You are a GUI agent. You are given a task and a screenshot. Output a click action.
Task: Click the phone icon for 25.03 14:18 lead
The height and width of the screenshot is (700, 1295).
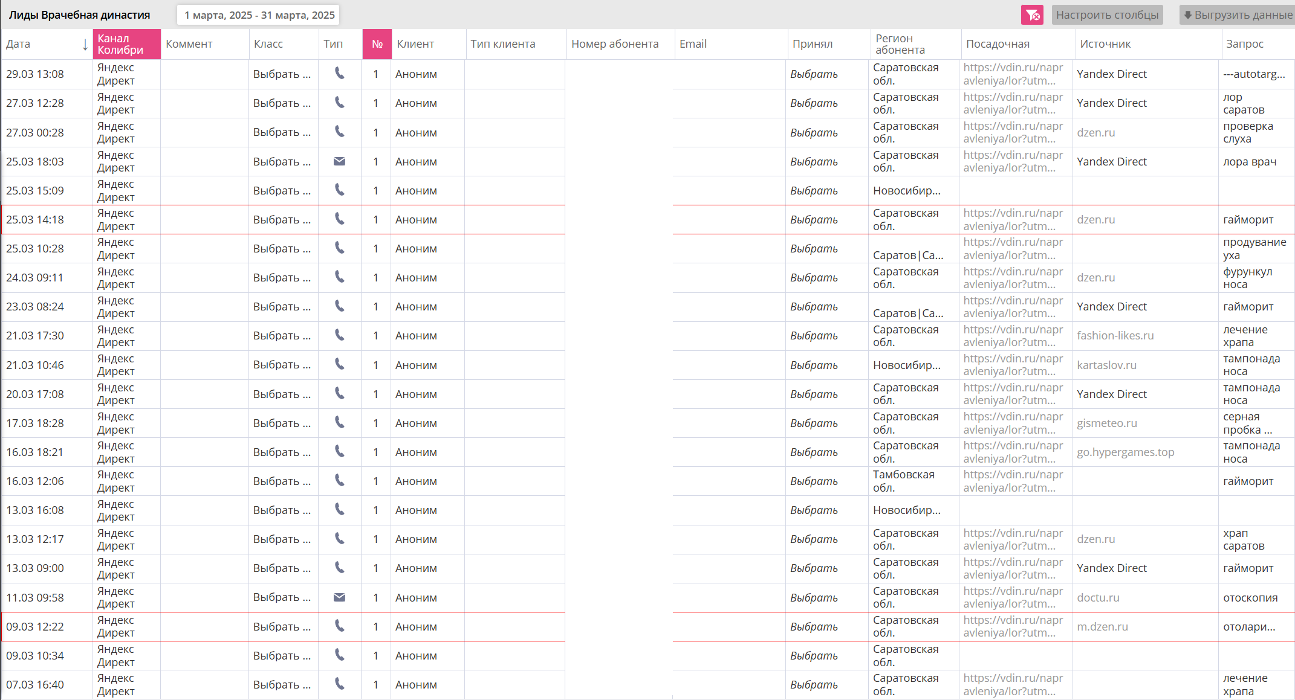[340, 219]
